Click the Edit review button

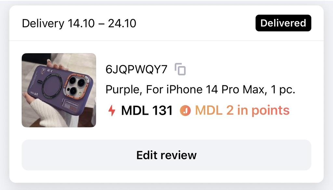coord(166,155)
